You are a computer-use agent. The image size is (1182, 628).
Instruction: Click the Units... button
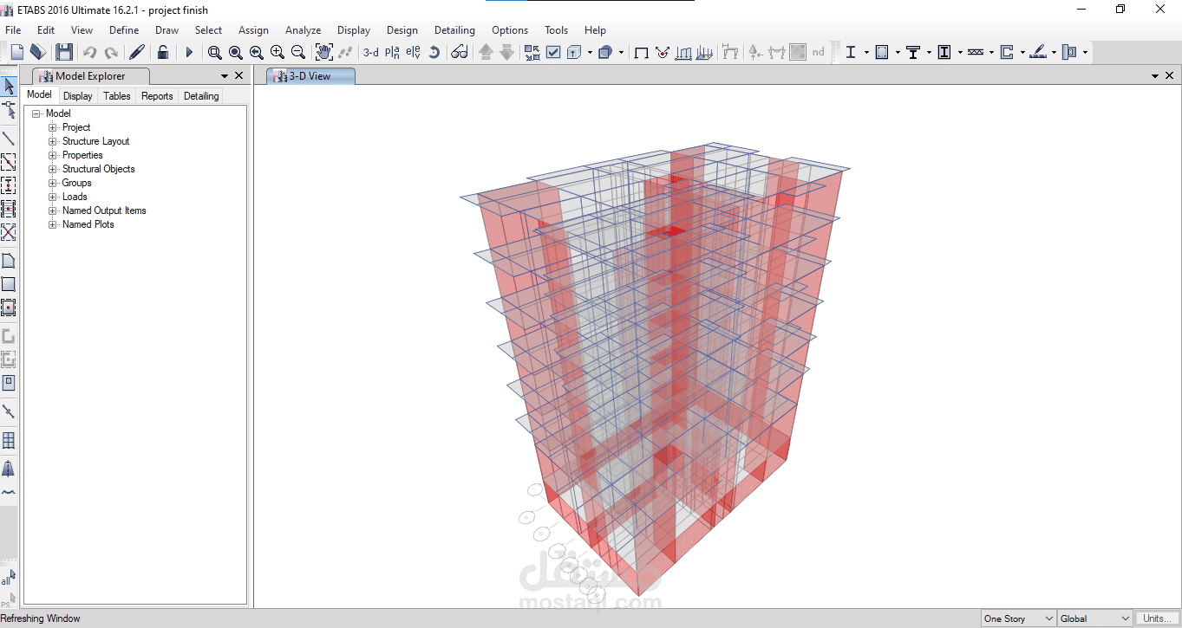point(1157,618)
